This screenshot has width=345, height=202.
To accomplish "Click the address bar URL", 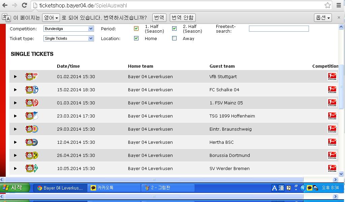I will pyautogui.click(x=83, y=5).
